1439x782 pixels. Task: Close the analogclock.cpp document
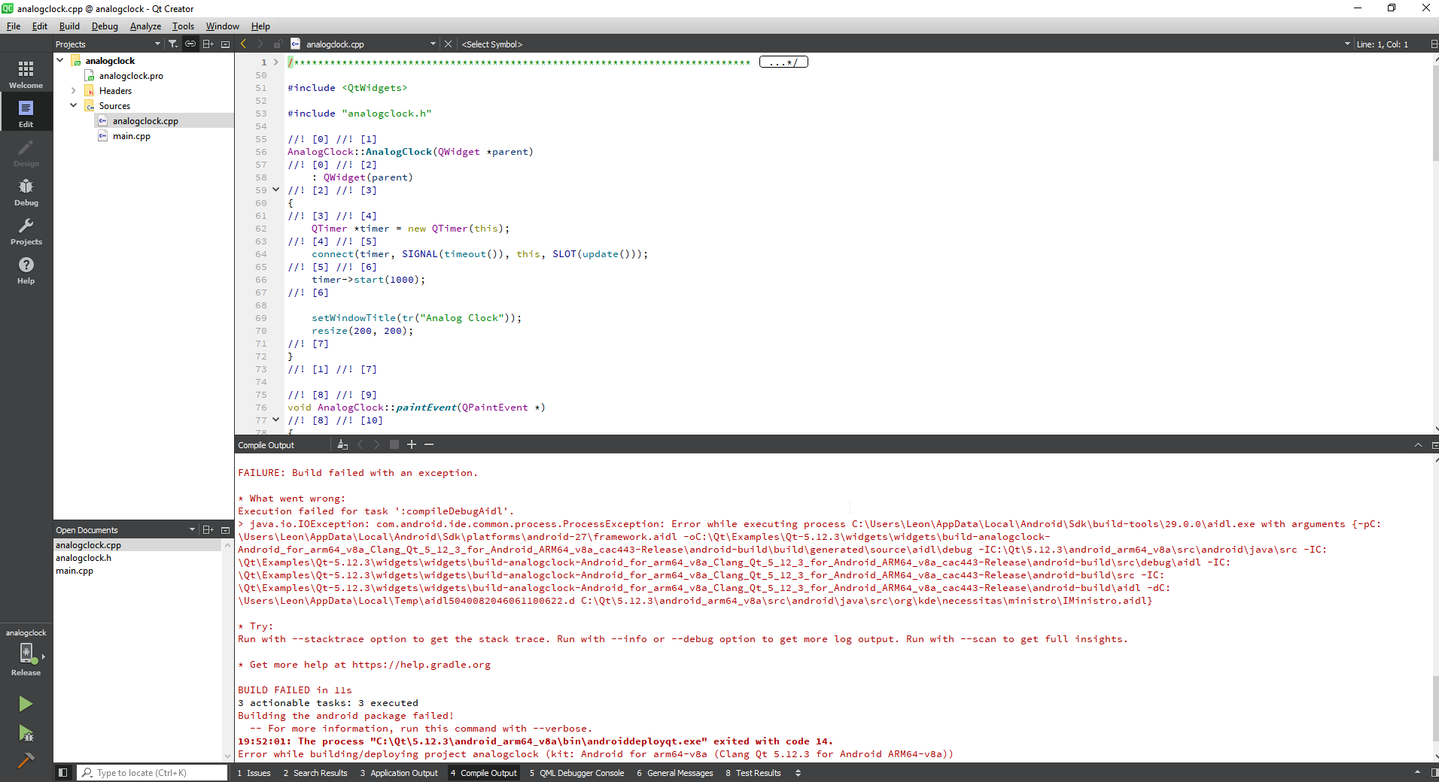pyautogui.click(x=448, y=44)
